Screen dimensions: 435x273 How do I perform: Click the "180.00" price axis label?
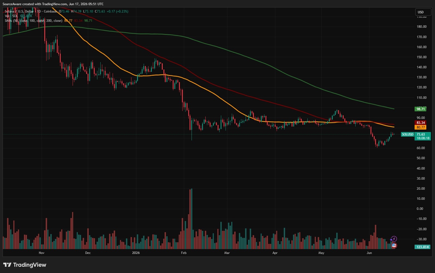tap(421, 27)
